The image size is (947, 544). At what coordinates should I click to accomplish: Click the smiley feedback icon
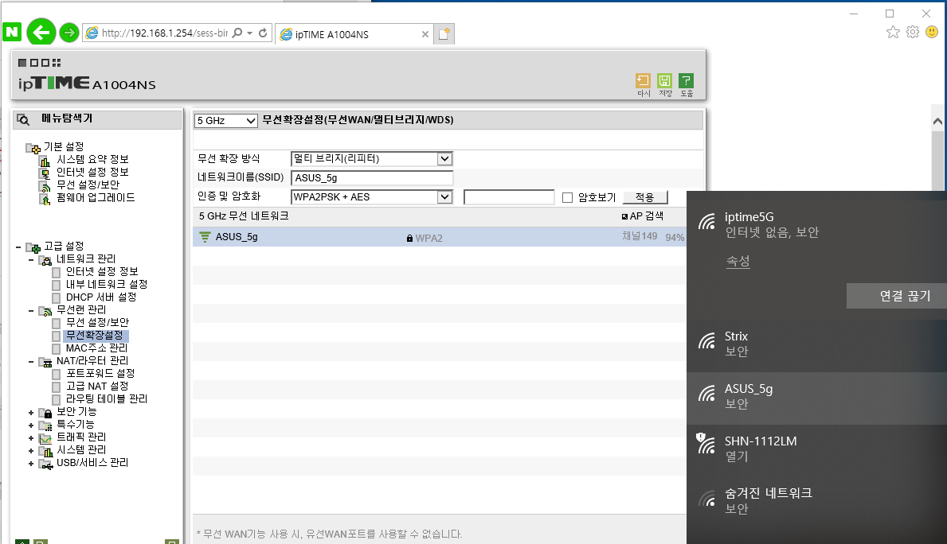[x=932, y=32]
